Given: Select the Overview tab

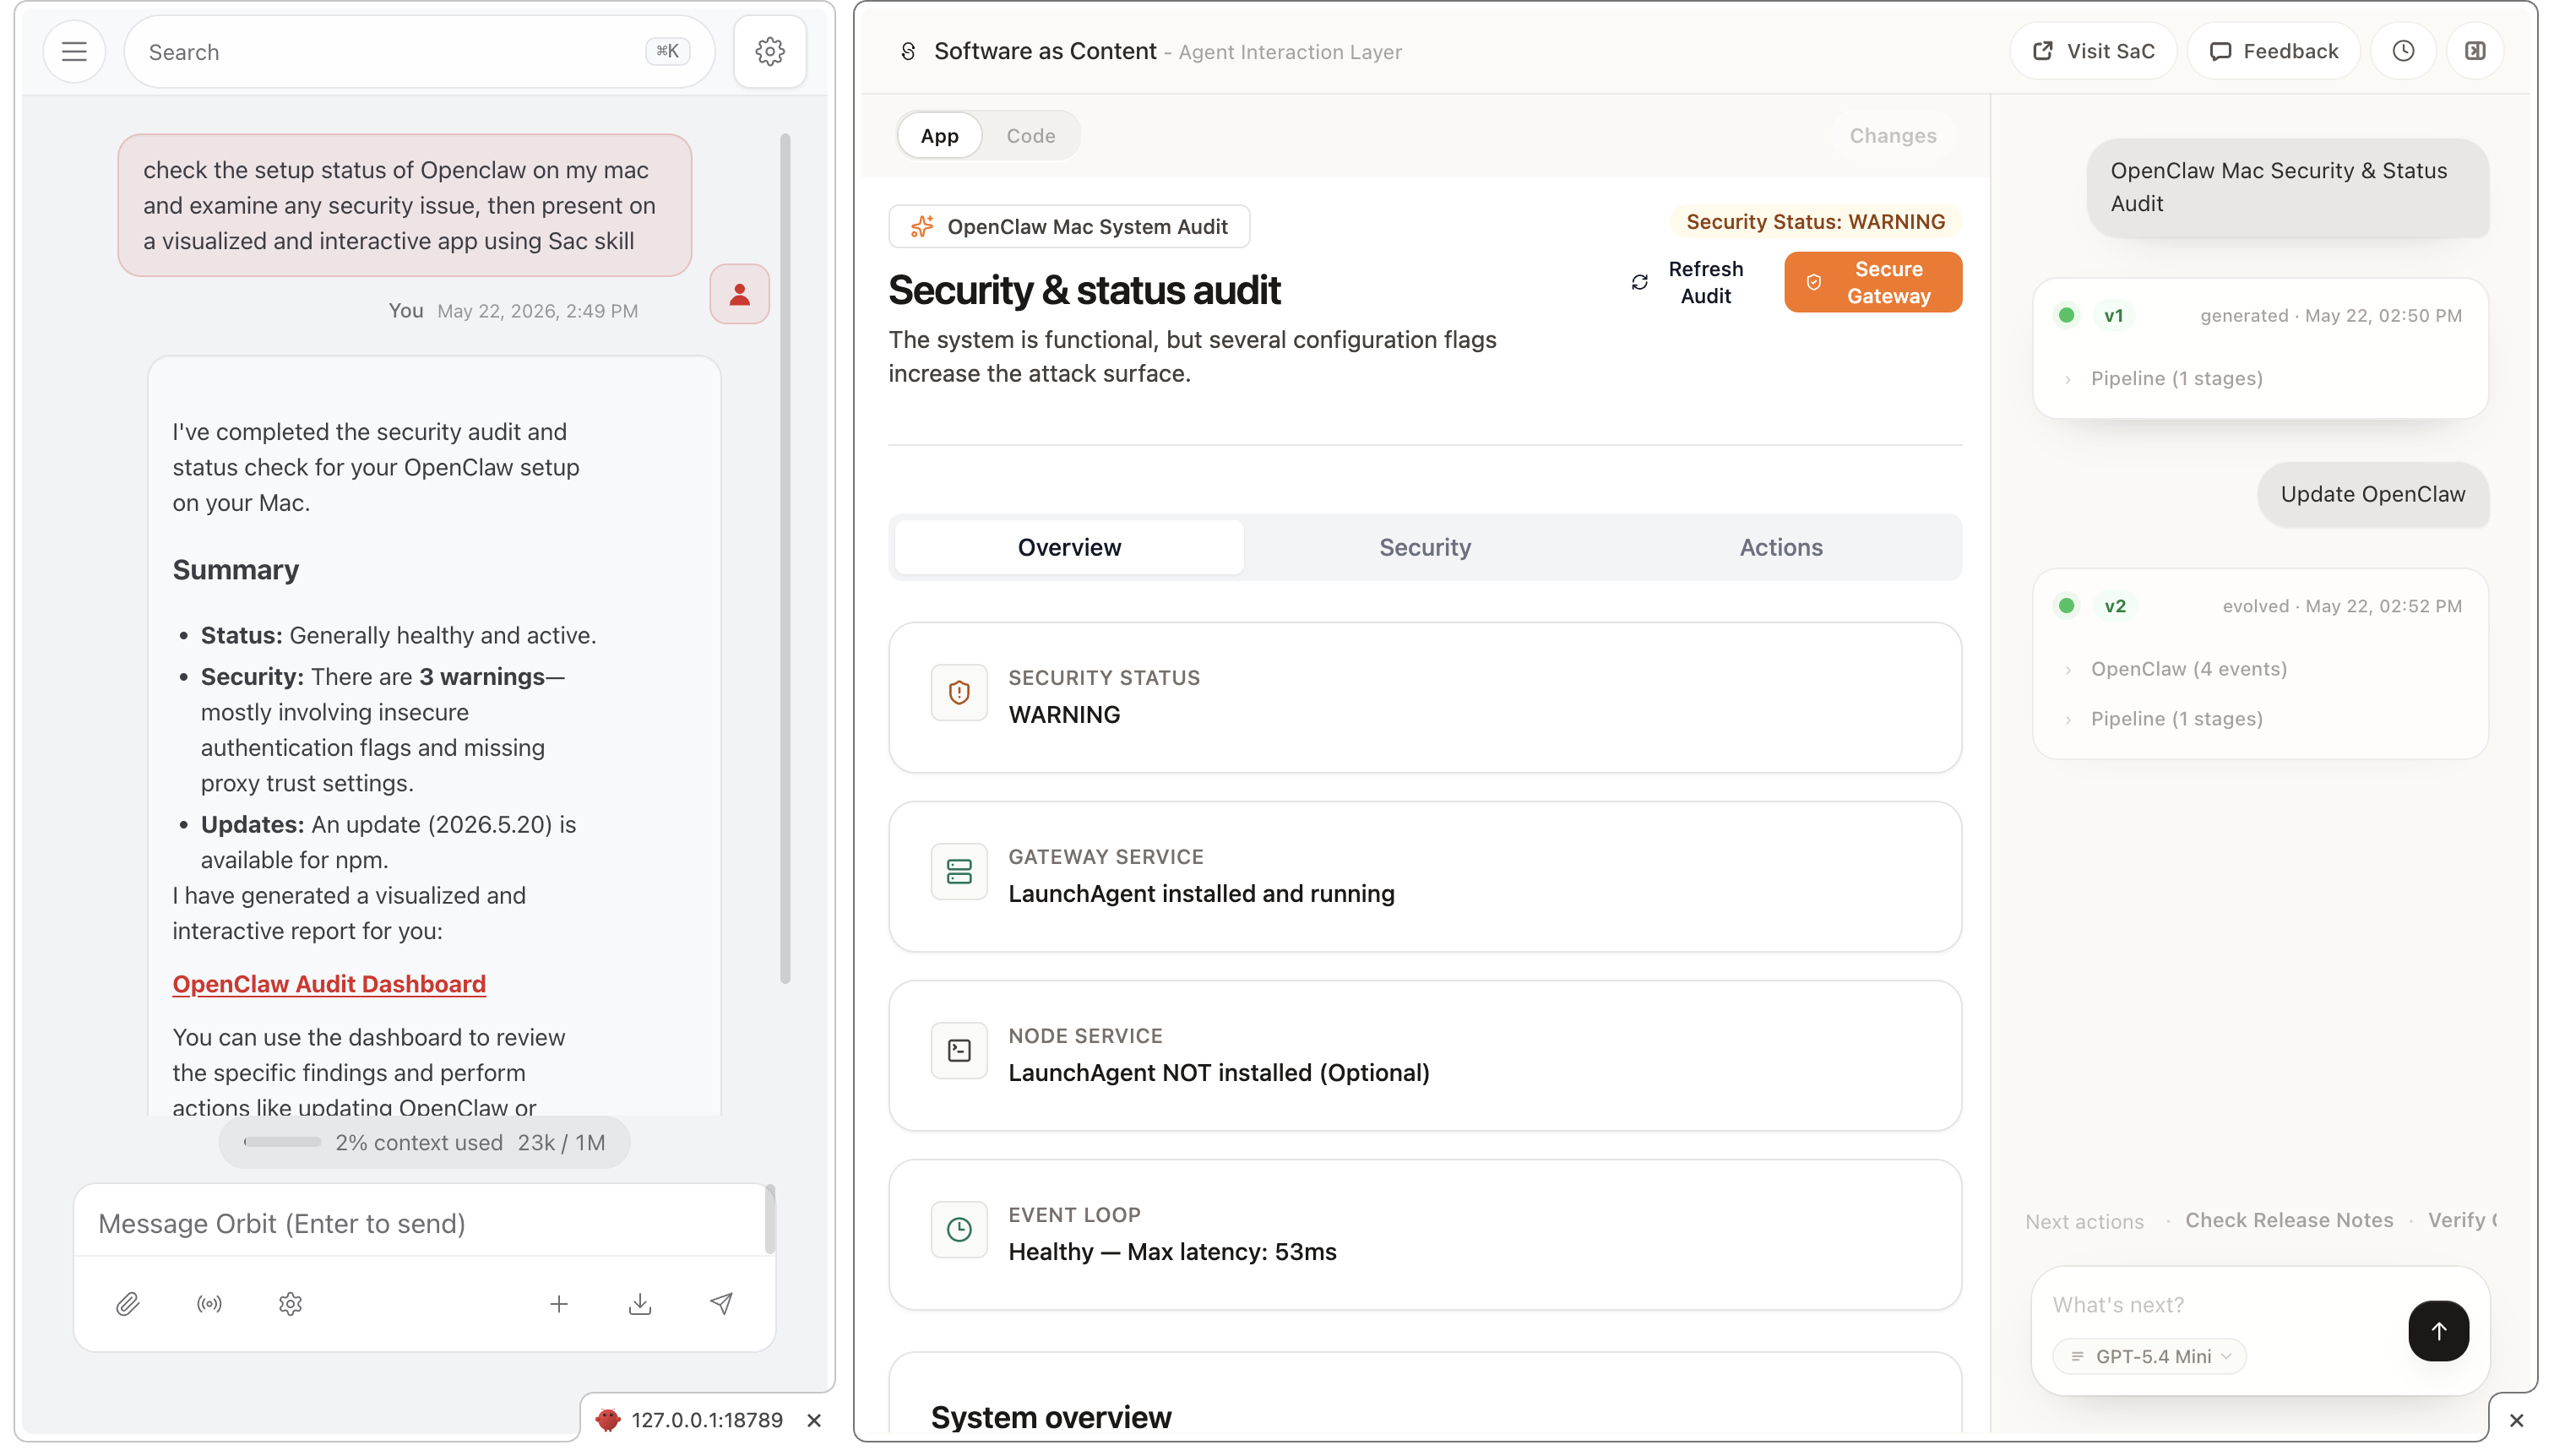Looking at the screenshot, I should click(x=1069, y=547).
